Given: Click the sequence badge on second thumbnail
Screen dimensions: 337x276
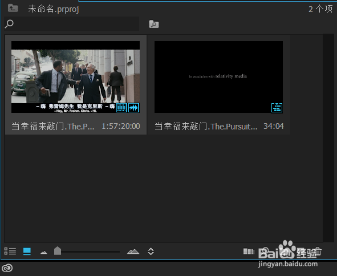Looking at the screenshot, I should click(x=277, y=108).
